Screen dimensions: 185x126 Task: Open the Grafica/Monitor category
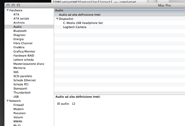[24, 51]
